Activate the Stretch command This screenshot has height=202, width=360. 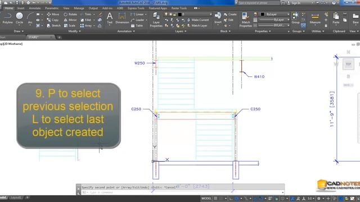click(x=54, y=26)
